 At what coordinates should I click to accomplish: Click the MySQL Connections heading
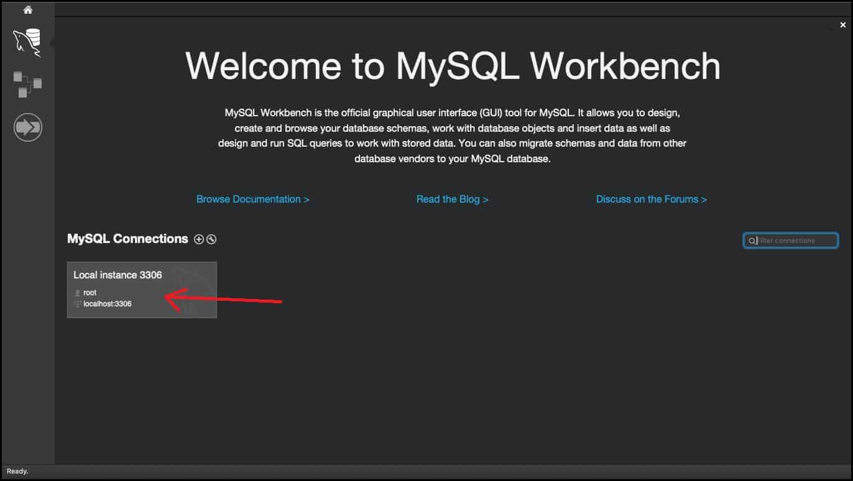point(127,239)
